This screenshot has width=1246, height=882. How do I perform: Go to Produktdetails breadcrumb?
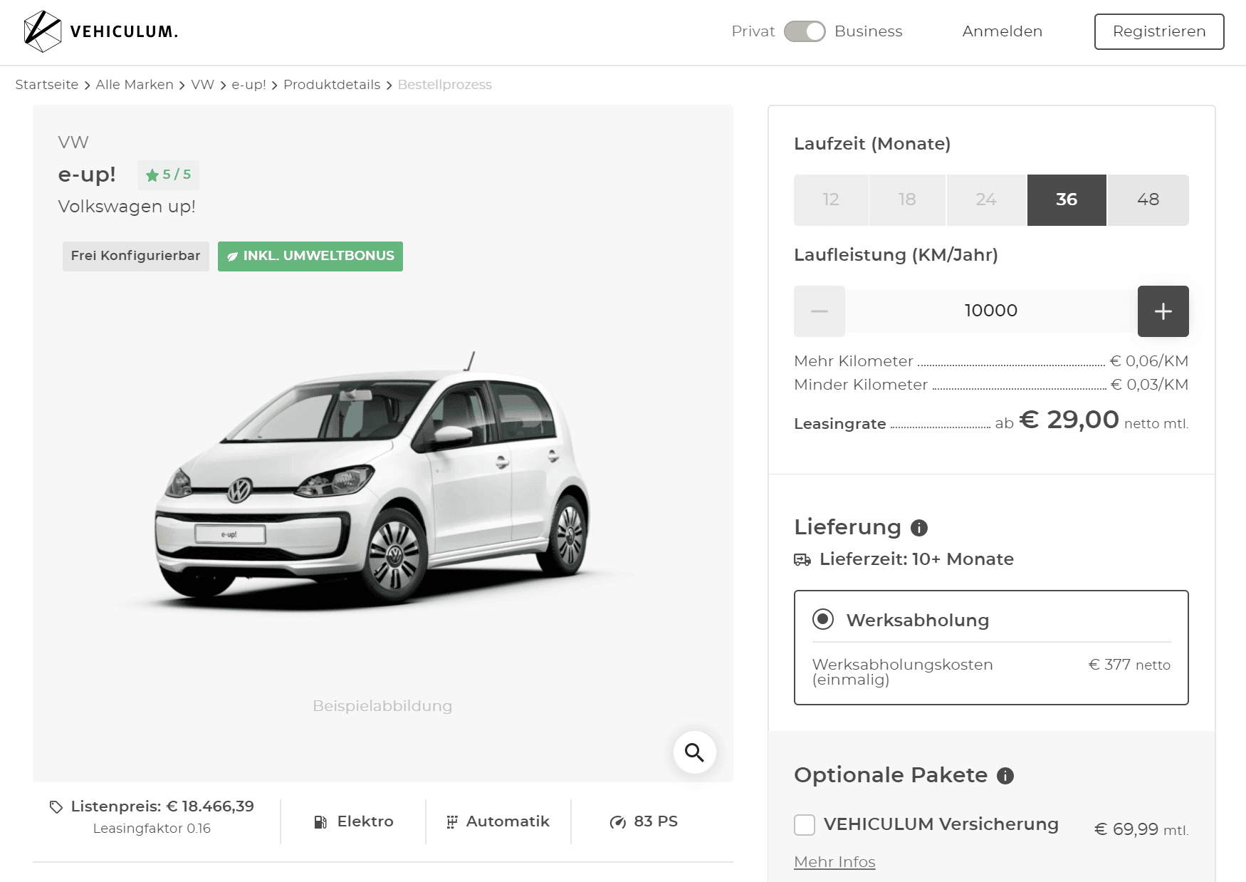pos(332,85)
